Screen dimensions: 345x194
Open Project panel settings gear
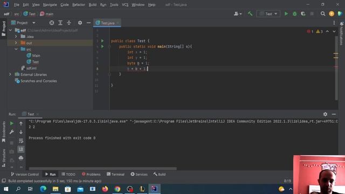[80, 23]
